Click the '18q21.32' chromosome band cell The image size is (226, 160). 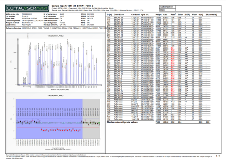click(x=135, y=119)
